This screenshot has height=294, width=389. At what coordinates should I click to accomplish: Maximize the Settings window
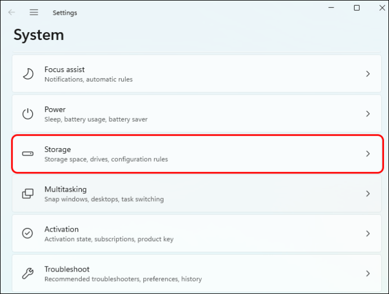[357, 8]
